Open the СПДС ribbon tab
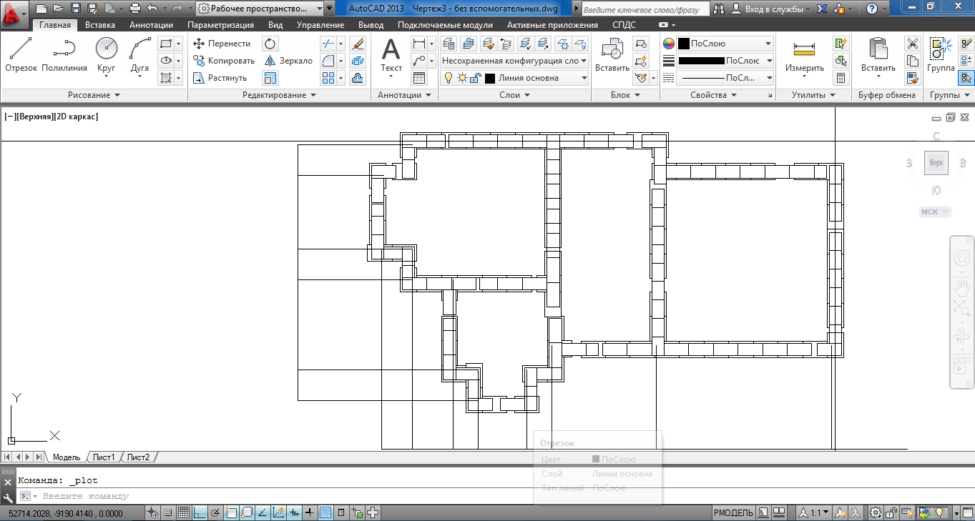The image size is (975, 521). (624, 24)
